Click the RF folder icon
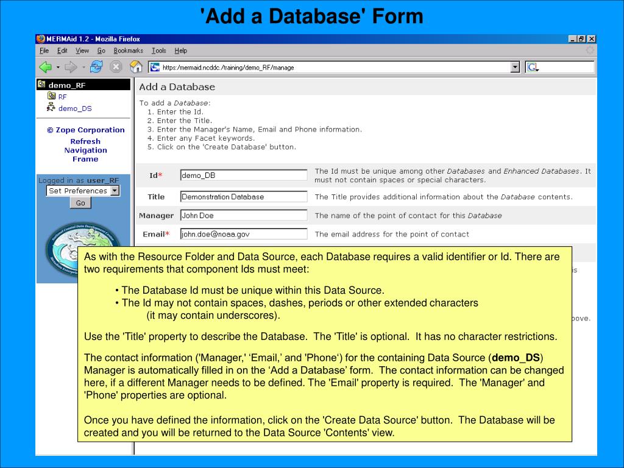The width and height of the screenshot is (624, 468). pyautogui.click(x=51, y=96)
